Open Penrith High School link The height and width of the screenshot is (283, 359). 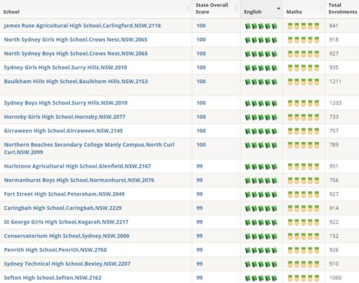click(55, 250)
